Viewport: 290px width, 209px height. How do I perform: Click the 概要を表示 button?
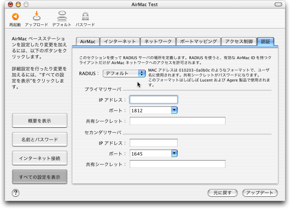40,121
